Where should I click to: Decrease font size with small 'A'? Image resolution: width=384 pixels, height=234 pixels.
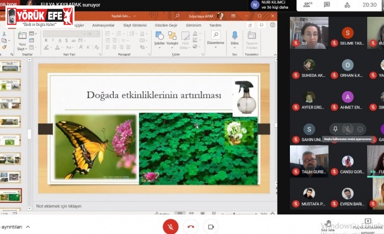tap(89, 47)
